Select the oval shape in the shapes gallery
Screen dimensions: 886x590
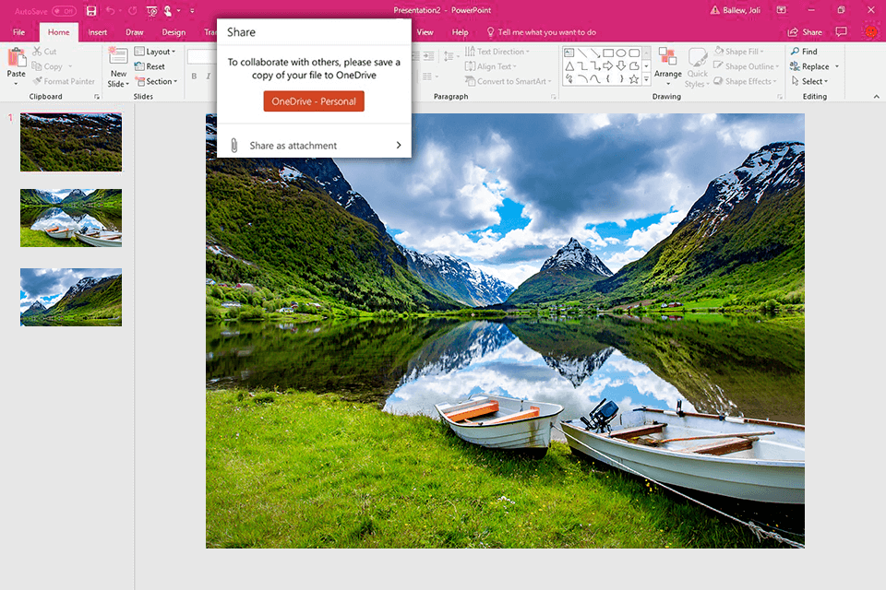point(623,53)
